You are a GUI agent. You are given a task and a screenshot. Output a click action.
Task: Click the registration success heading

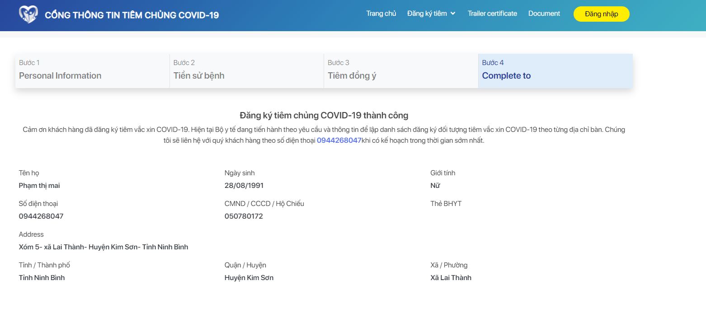coord(324,116)
